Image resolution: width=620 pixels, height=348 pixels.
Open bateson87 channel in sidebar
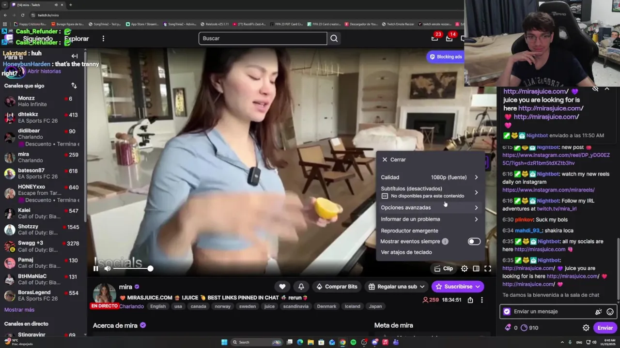point(43,174)
